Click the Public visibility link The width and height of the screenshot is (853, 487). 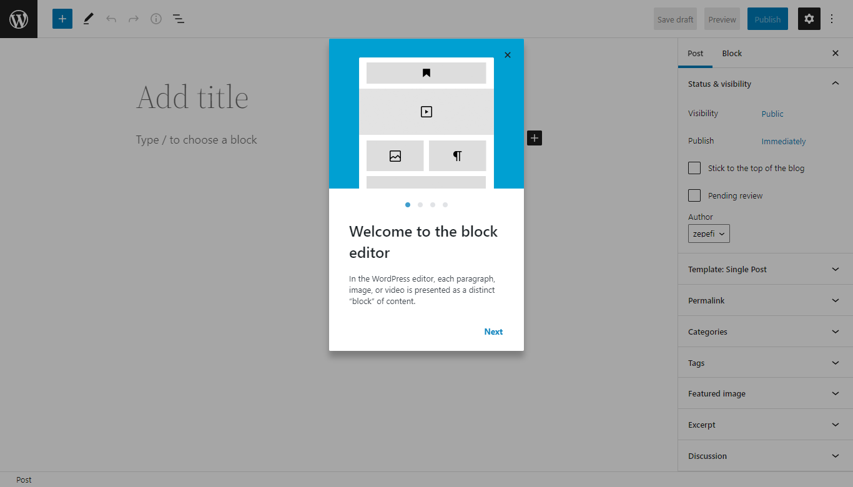coord(772,114)
